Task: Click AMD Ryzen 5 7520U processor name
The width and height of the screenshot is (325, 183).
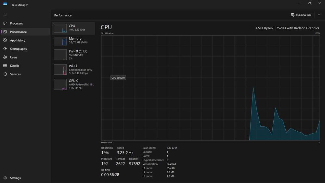Action: coord(287,28)
